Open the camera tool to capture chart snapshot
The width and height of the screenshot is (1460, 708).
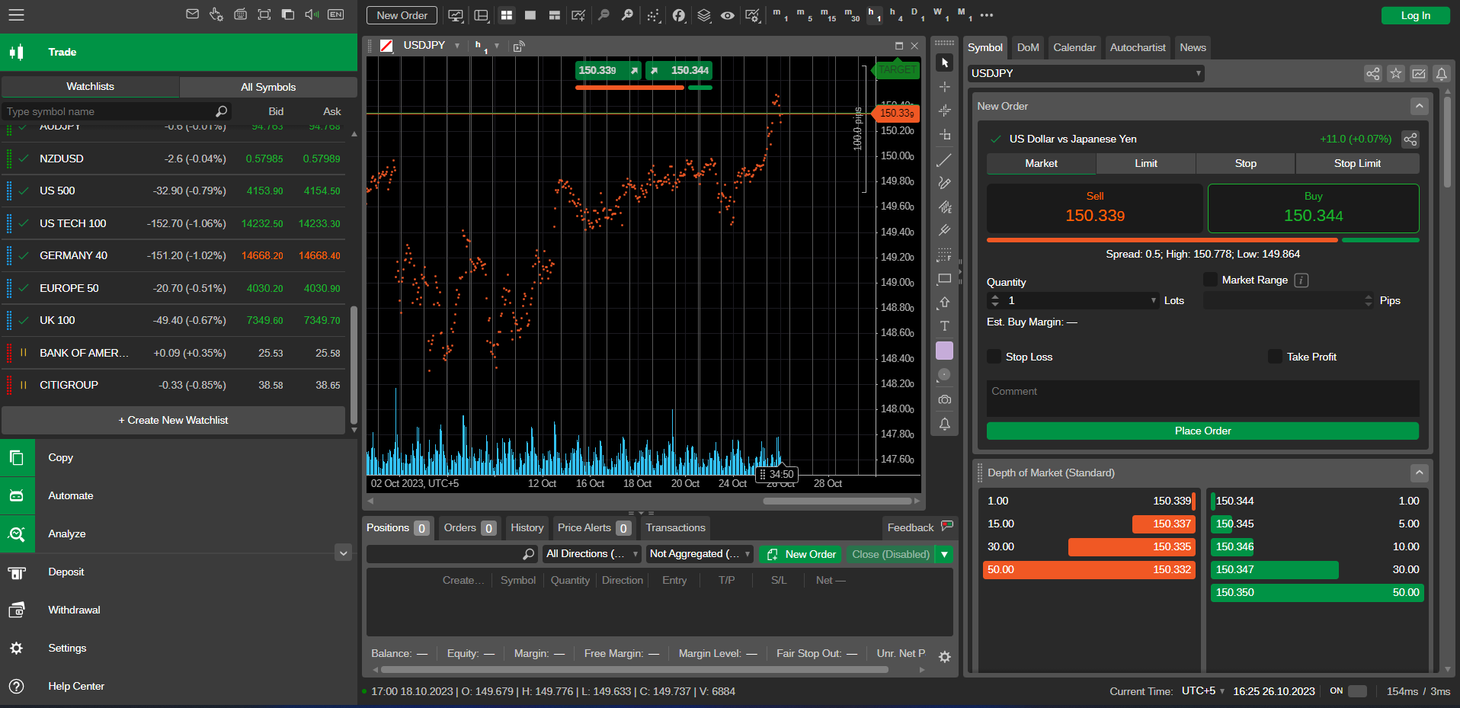click(x=944, y=399)
